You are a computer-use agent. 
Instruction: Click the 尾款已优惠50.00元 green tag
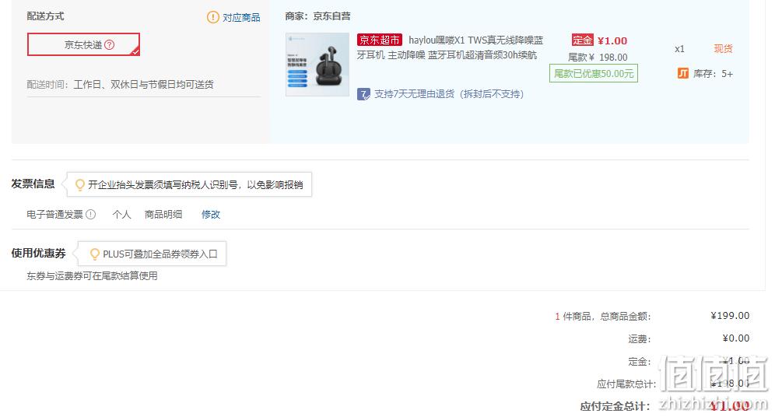click(x=594, y=74)
